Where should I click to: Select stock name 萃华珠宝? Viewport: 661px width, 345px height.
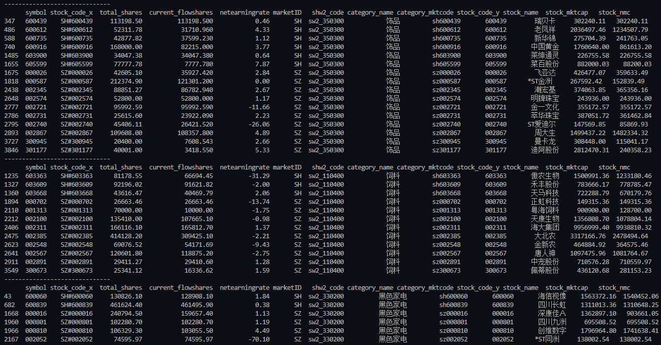coord(545,116)
